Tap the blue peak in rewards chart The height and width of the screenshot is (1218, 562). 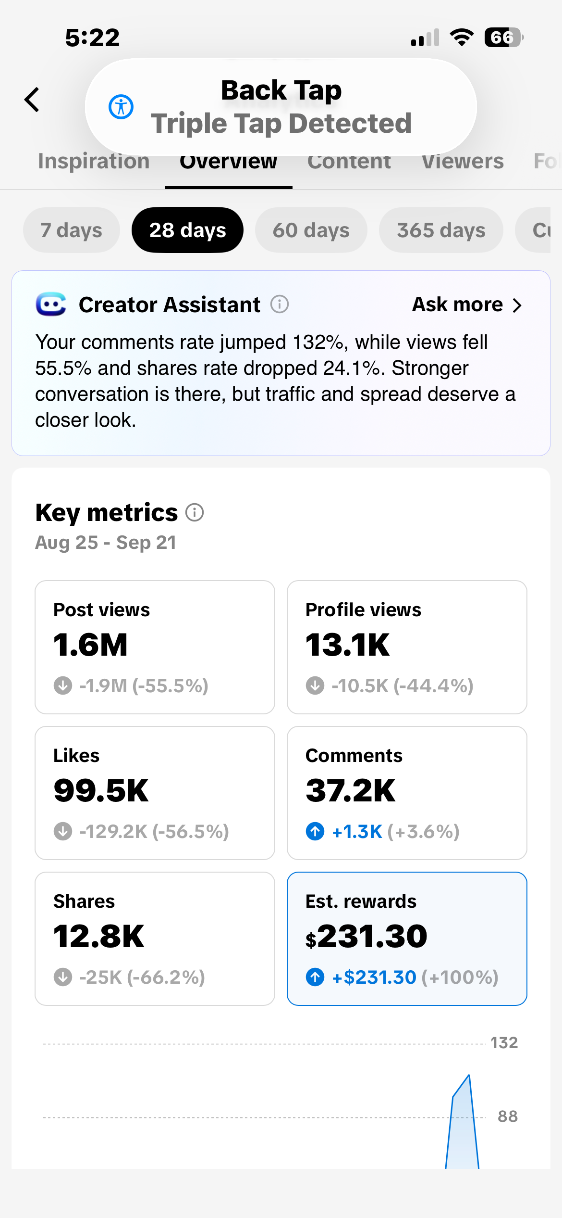tap(463, 1121)
